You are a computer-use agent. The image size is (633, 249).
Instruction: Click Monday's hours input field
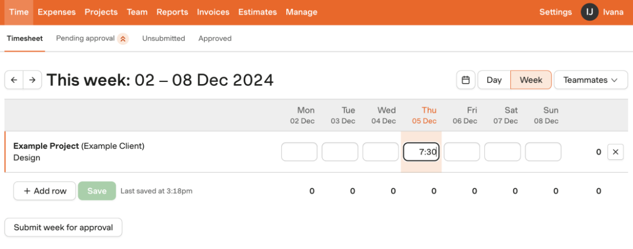tap(299, 152)
